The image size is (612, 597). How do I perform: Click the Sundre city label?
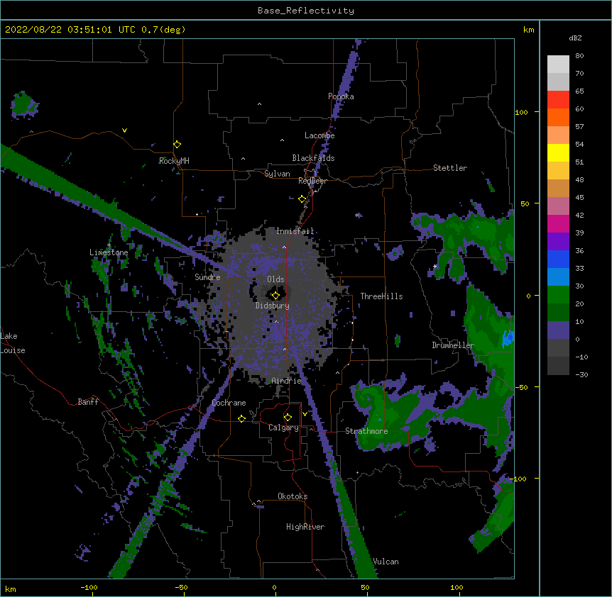(207, 277)
